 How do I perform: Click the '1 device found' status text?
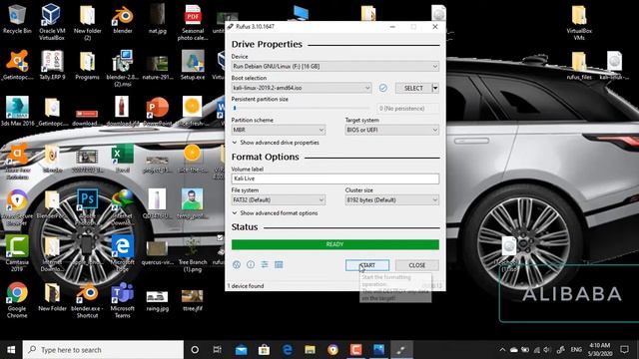(x=246, y=286)
